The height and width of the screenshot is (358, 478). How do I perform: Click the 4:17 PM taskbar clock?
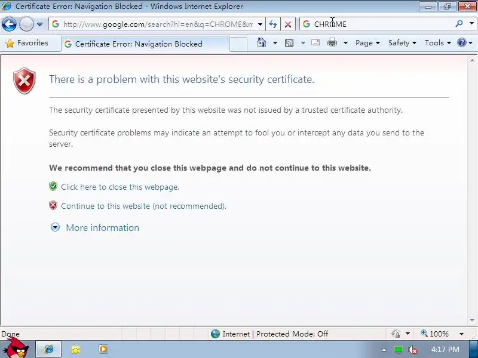pos(445,350)
